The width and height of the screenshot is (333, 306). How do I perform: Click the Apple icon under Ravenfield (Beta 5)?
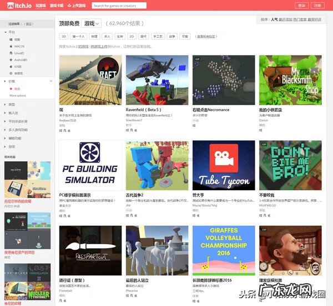[136, 130]
